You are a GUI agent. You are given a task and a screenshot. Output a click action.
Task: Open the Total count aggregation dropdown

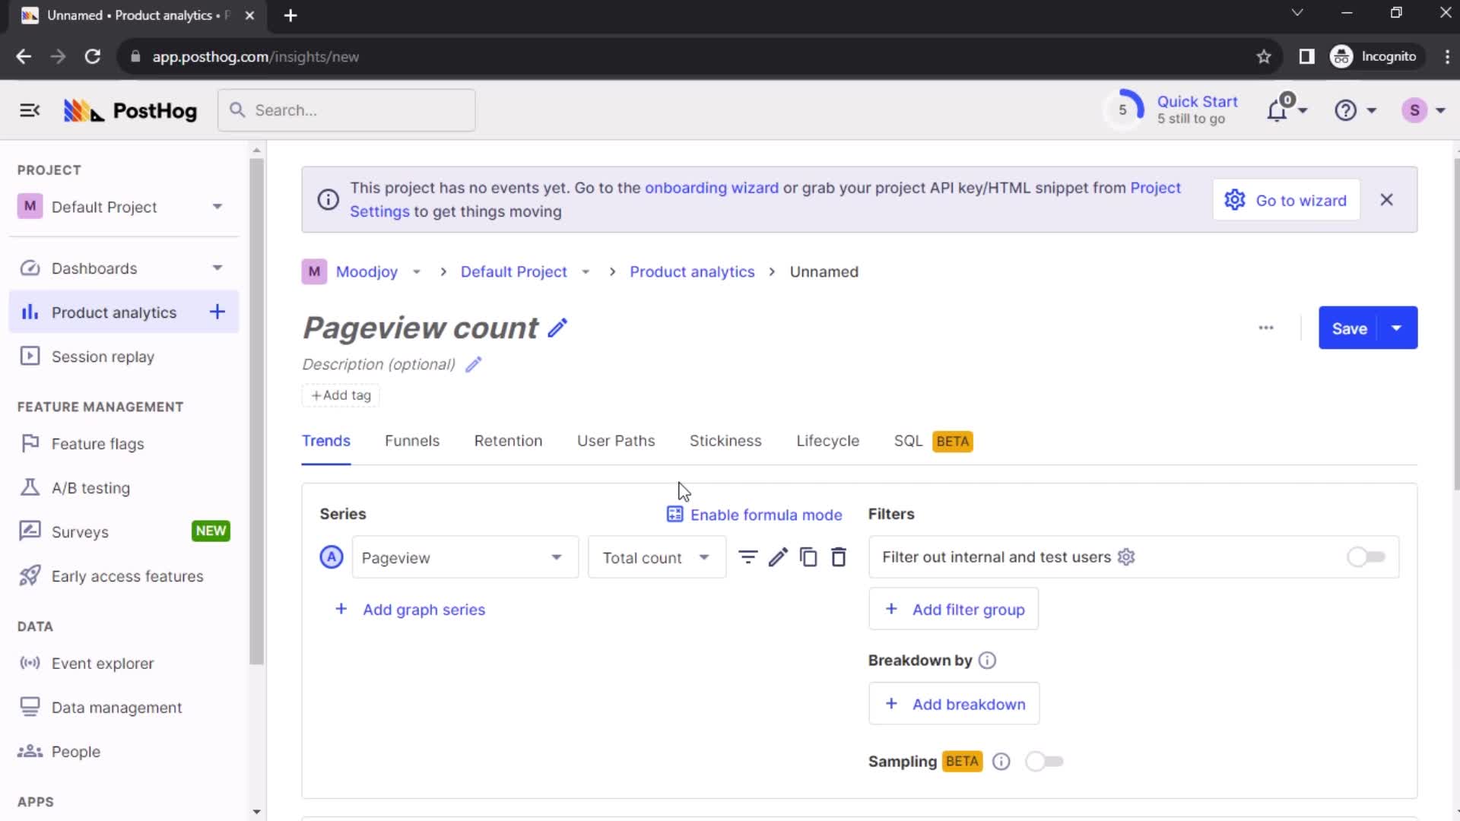tap(655, 557)
